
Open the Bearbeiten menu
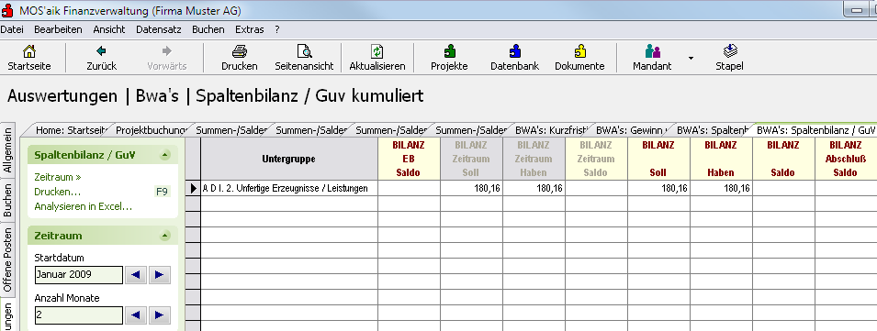point(58,29)
